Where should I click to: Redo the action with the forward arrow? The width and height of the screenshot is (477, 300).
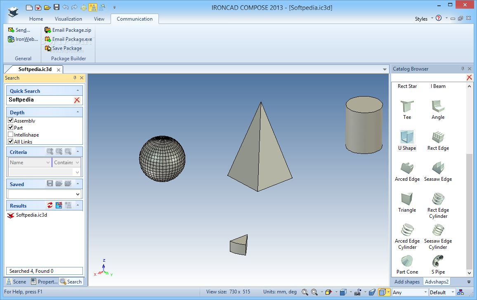point(74,7)
